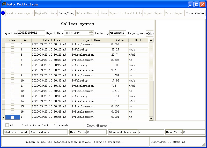Sort by Project Name column header
The width and height of the screenshot is (207, 148).
click(91, 40)
